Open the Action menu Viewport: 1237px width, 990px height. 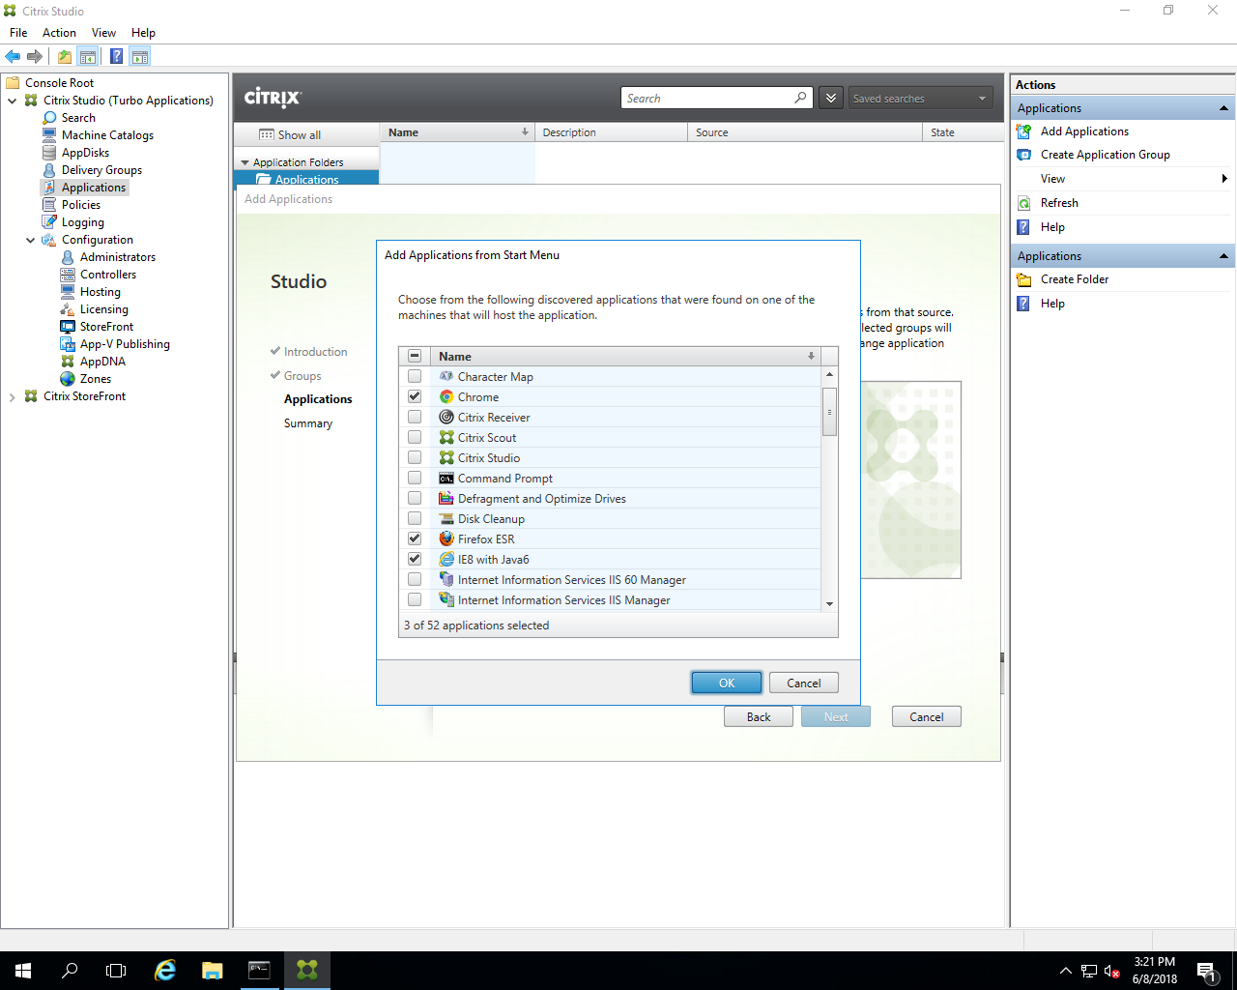(x=58, y=32)
